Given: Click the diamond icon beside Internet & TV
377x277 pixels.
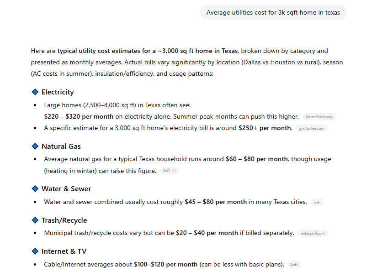Looking at the screenshot, I should click(x=35, y=251).
